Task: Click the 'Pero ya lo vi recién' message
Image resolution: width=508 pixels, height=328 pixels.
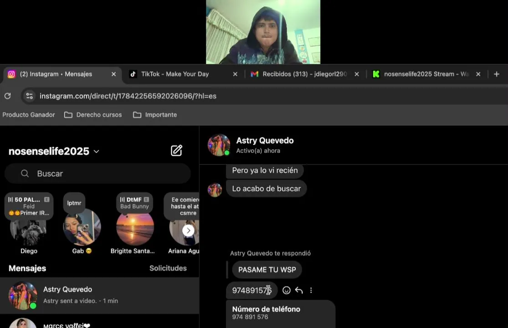Action: (265, 170)
